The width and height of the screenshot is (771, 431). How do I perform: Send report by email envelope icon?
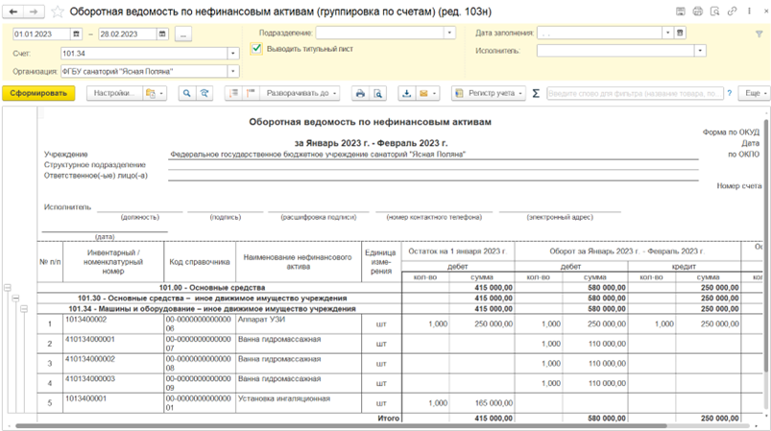tap(423, 93)
